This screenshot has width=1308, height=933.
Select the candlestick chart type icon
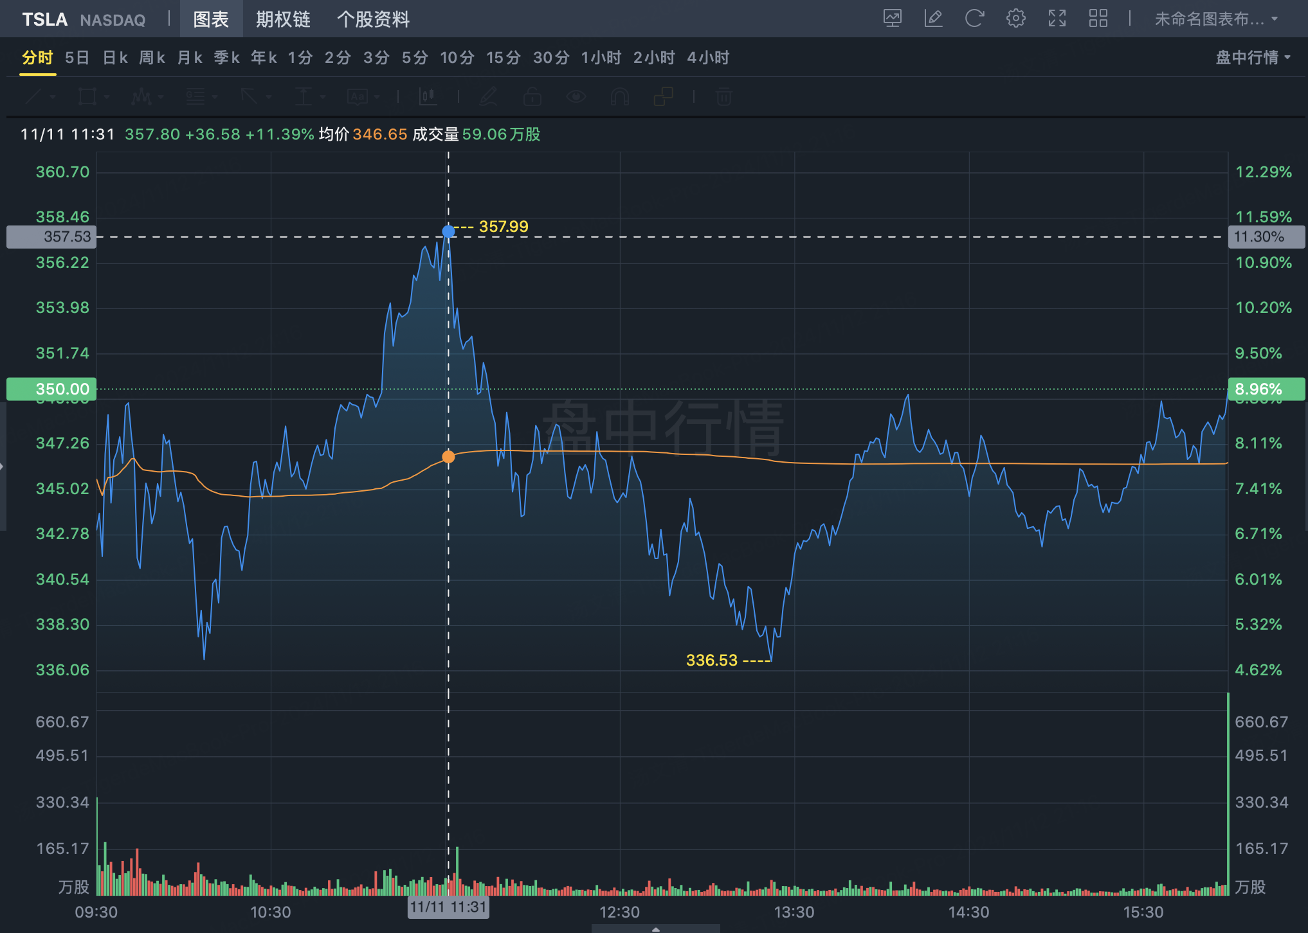(x=428, y=97)
